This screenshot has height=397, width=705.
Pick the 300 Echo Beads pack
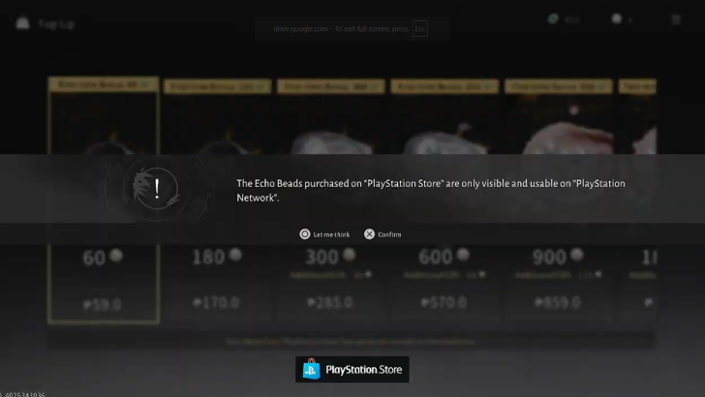(331, 200)
